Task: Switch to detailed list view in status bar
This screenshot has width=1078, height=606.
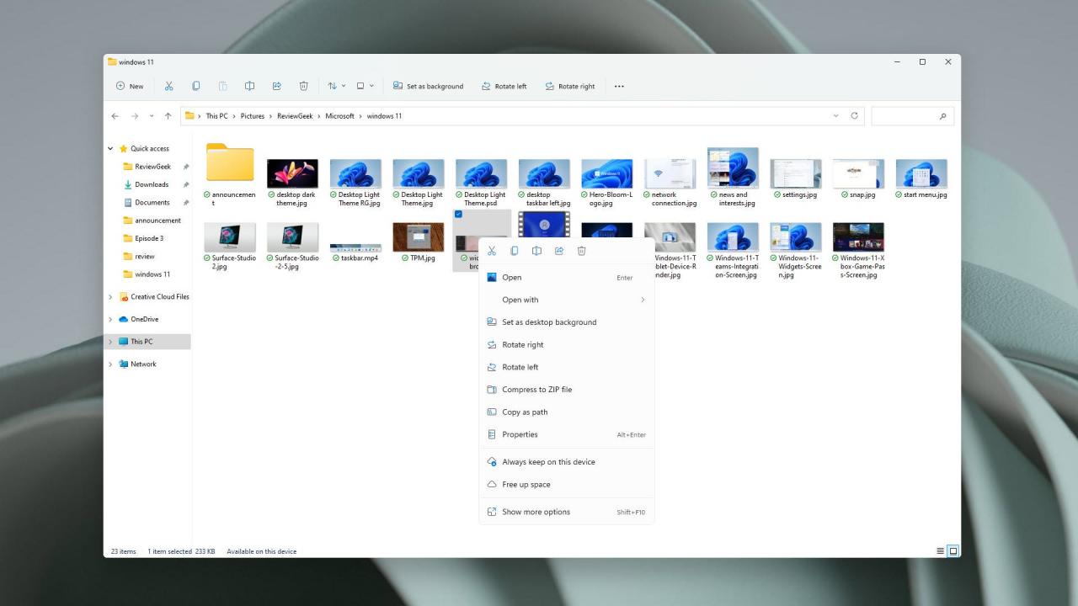Action: 940,550
